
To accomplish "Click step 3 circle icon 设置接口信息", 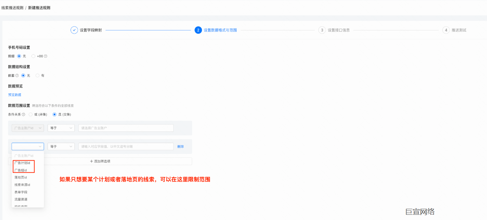I will (322, 30).
